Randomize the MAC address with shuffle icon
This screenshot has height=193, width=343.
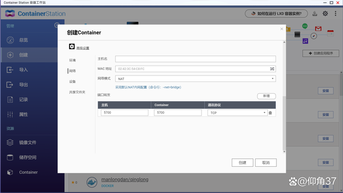[x=272, y=69]
